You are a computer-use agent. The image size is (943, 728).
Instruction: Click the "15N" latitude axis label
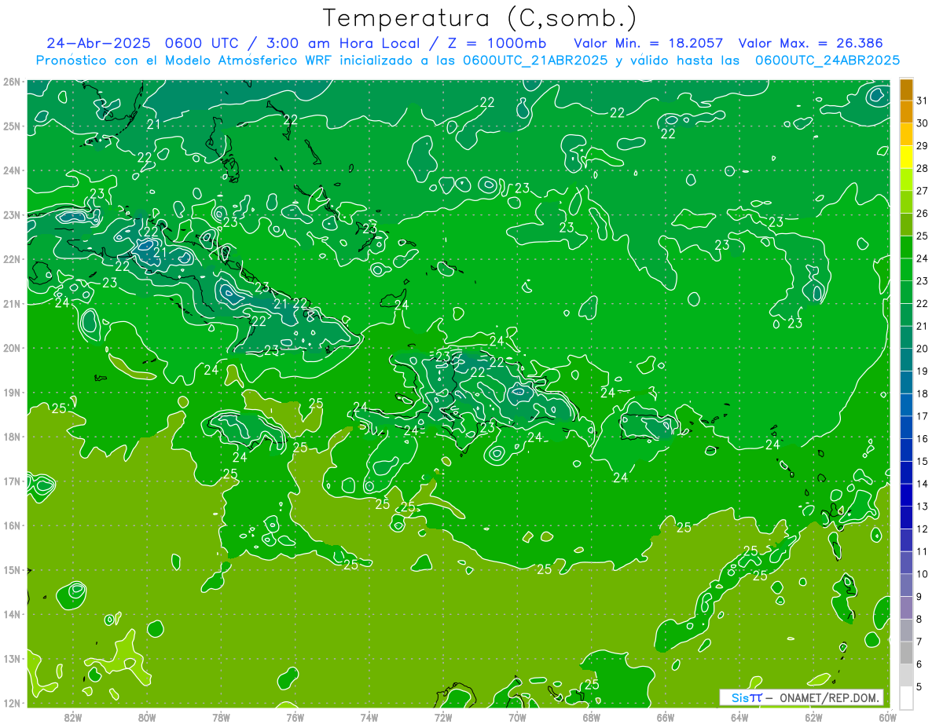pos(12,570)
